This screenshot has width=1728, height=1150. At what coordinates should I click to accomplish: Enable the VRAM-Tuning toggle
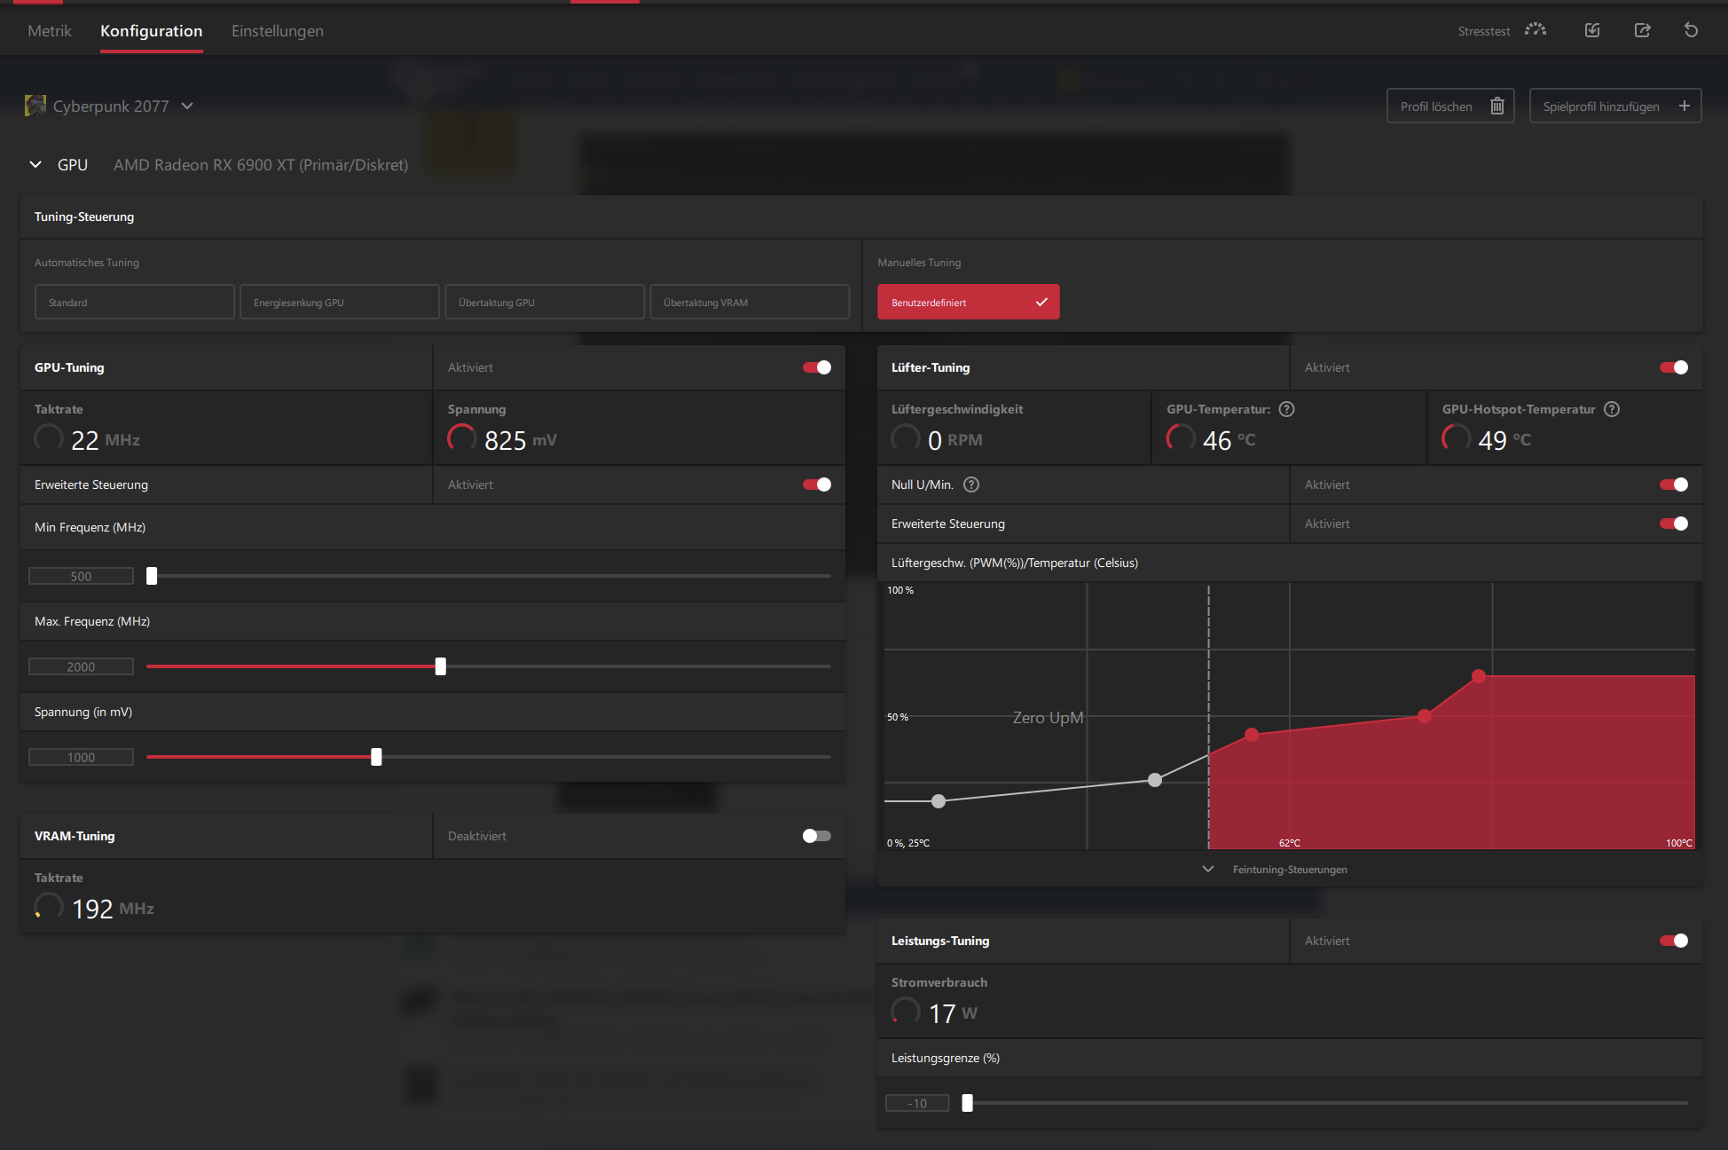pos(817,836)
